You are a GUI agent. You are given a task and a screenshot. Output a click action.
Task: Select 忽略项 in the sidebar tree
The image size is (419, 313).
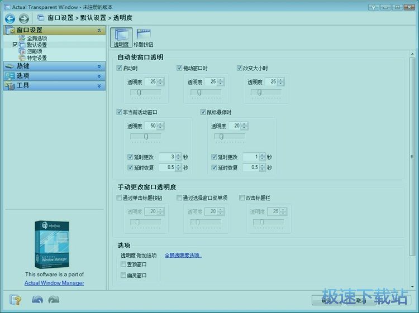[x=35, y=51]
